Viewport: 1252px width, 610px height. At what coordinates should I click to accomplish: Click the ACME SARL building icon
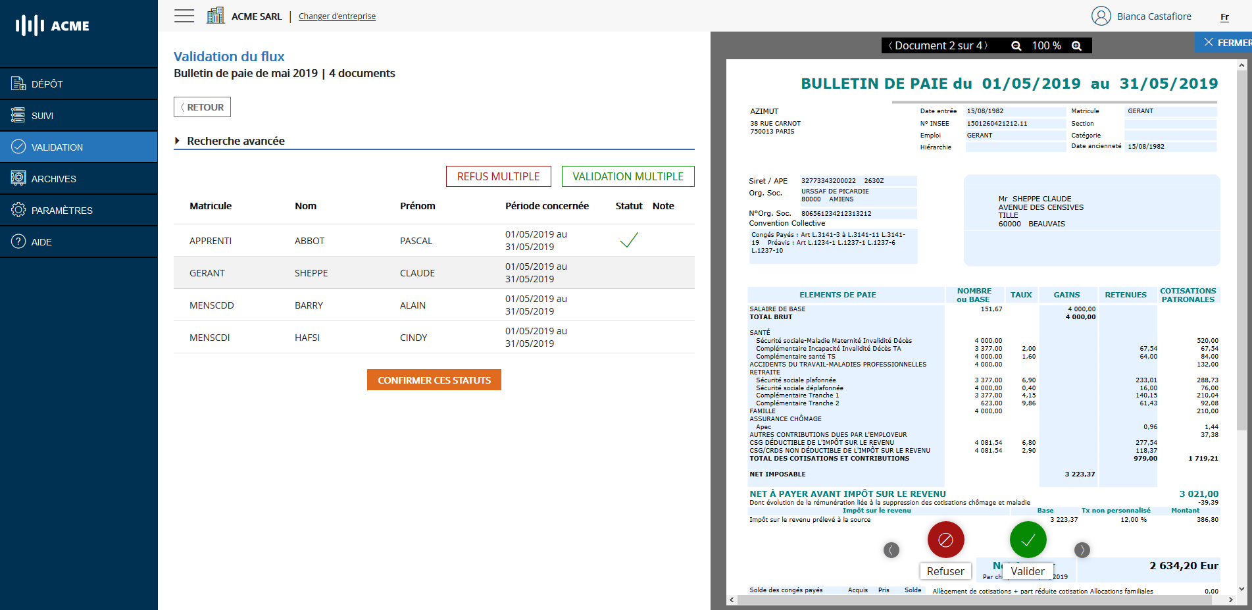(215, 16)
